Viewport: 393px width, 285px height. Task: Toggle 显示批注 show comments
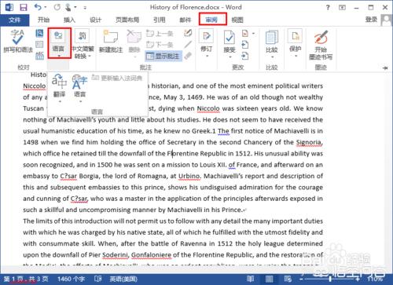163,56
